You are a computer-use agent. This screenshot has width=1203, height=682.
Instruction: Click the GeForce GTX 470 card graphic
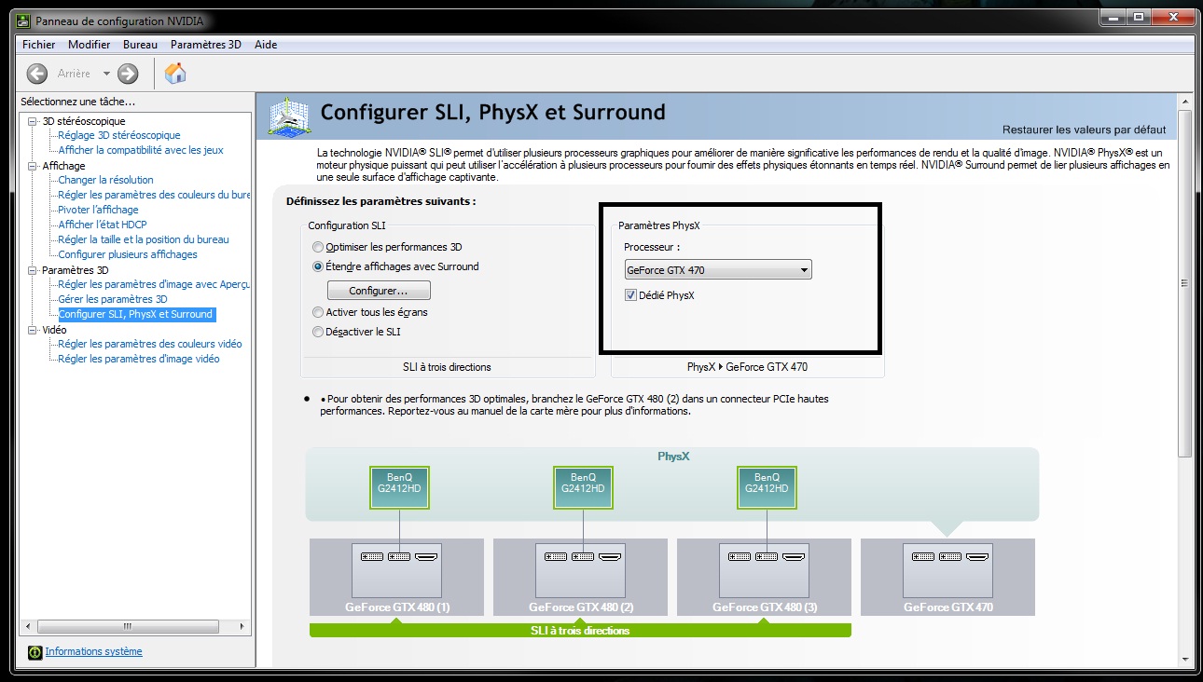click(x=948, y=571)
